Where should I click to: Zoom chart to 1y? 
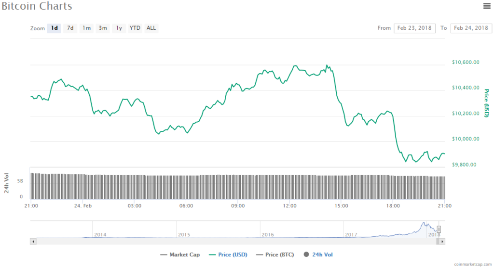point(119,28)
